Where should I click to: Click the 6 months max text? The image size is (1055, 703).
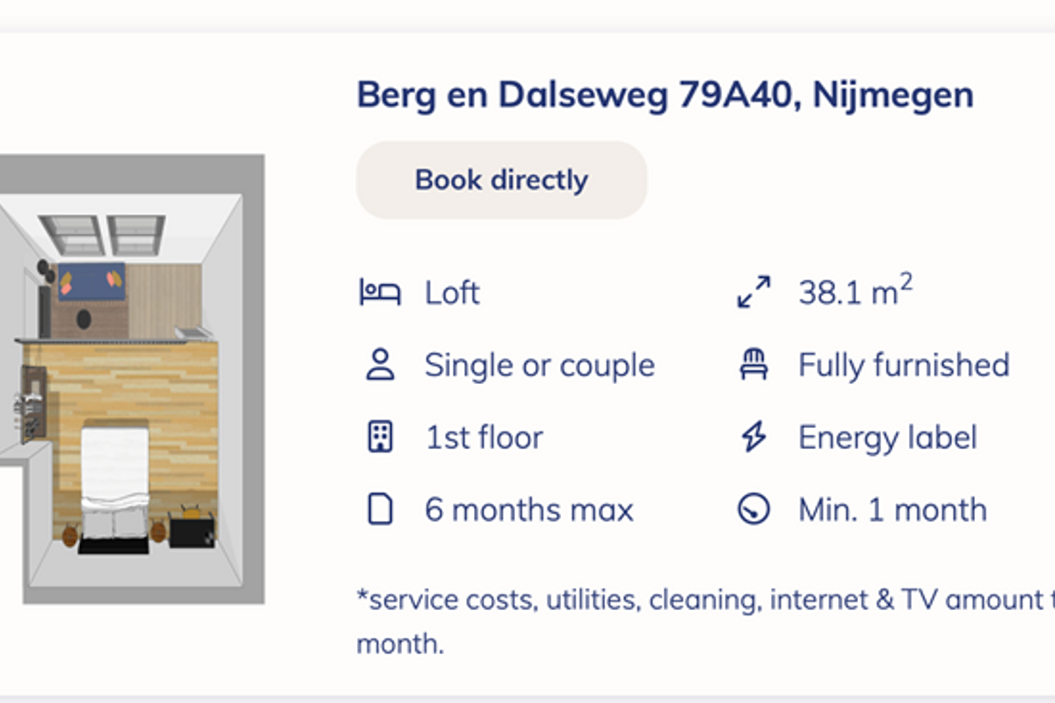pos(528,510)
